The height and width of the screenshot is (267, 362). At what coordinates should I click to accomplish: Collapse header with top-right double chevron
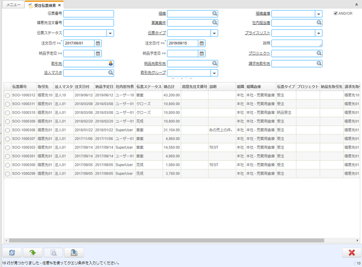[x=357, y=4]
